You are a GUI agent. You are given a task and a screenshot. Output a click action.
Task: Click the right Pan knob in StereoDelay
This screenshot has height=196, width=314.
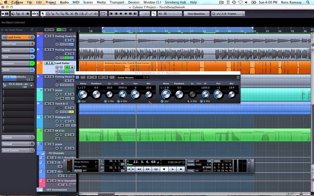point(218,94)
